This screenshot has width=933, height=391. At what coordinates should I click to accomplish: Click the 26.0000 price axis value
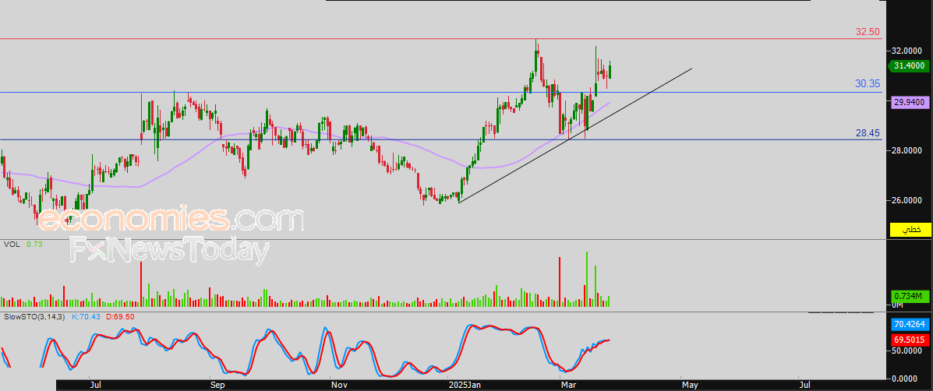(908, 200)
